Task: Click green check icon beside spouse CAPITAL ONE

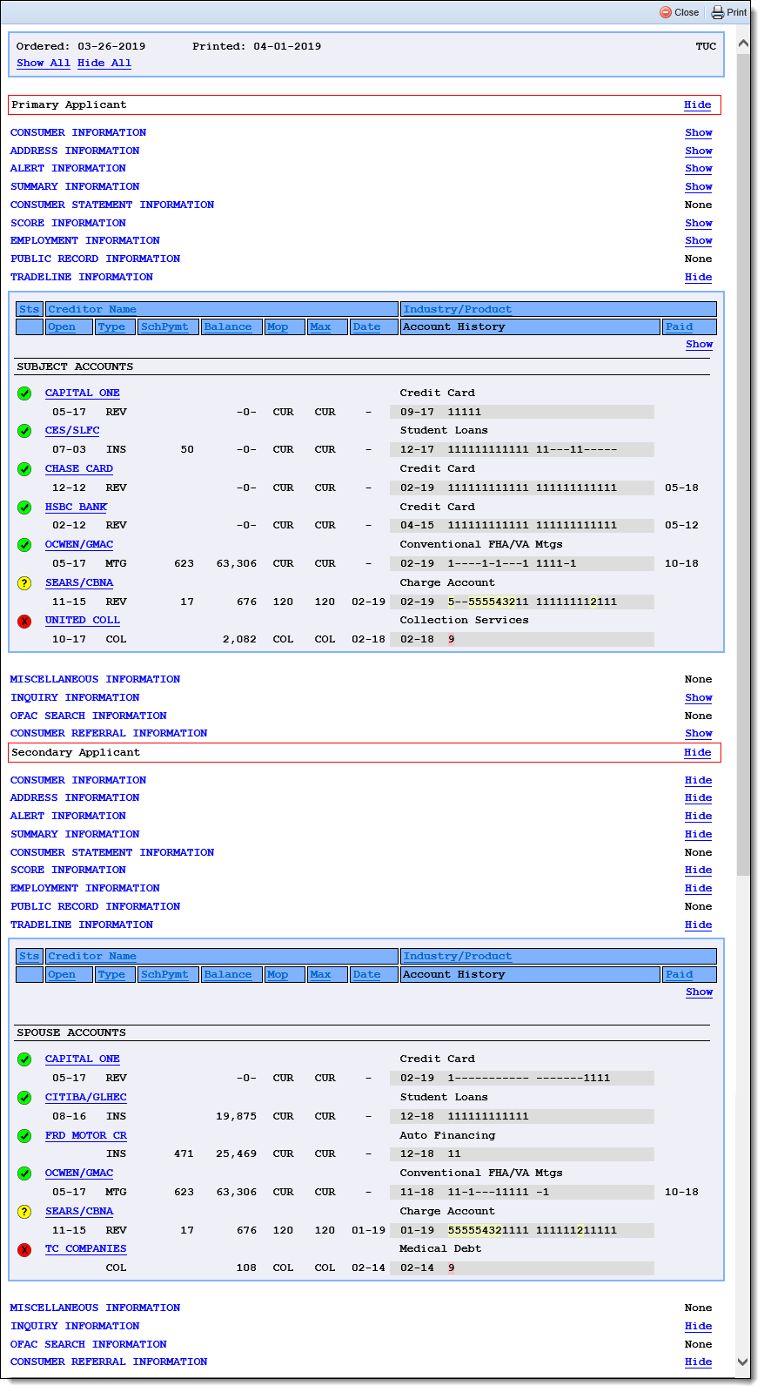Action: point(24,1059)
